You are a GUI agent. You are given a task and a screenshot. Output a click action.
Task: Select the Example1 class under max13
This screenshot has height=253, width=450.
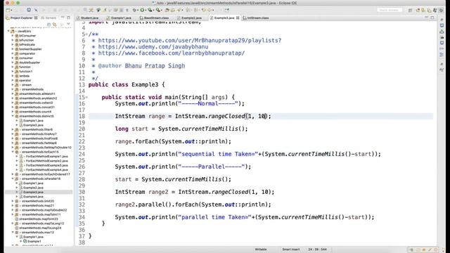coord(34,241)
